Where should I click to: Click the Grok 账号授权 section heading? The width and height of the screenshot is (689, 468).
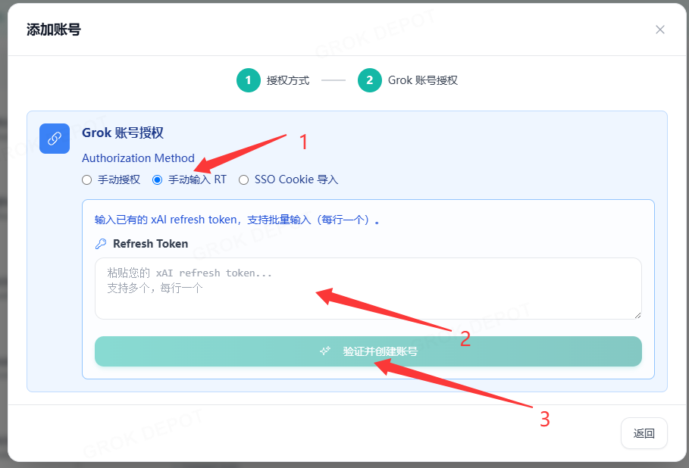[123, 133]
